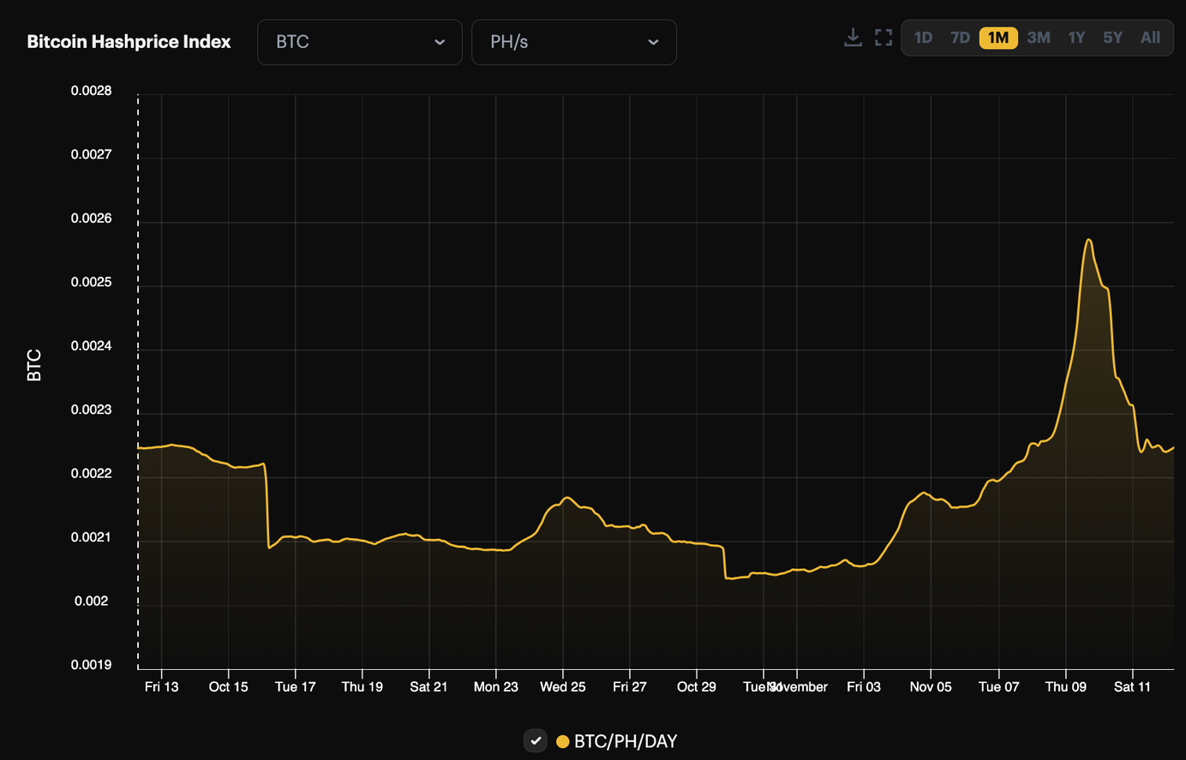Open the fullscreen chart view icon
Image resolution: width=1186 pixels, height=760 pixels.
[x=883, y=37]
